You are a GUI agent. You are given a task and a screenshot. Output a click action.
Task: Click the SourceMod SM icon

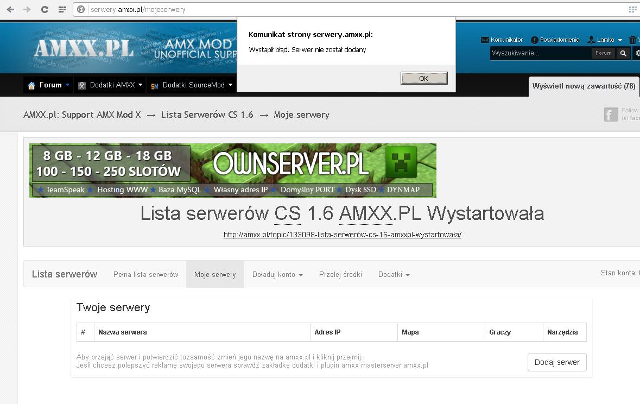point(154,86)
